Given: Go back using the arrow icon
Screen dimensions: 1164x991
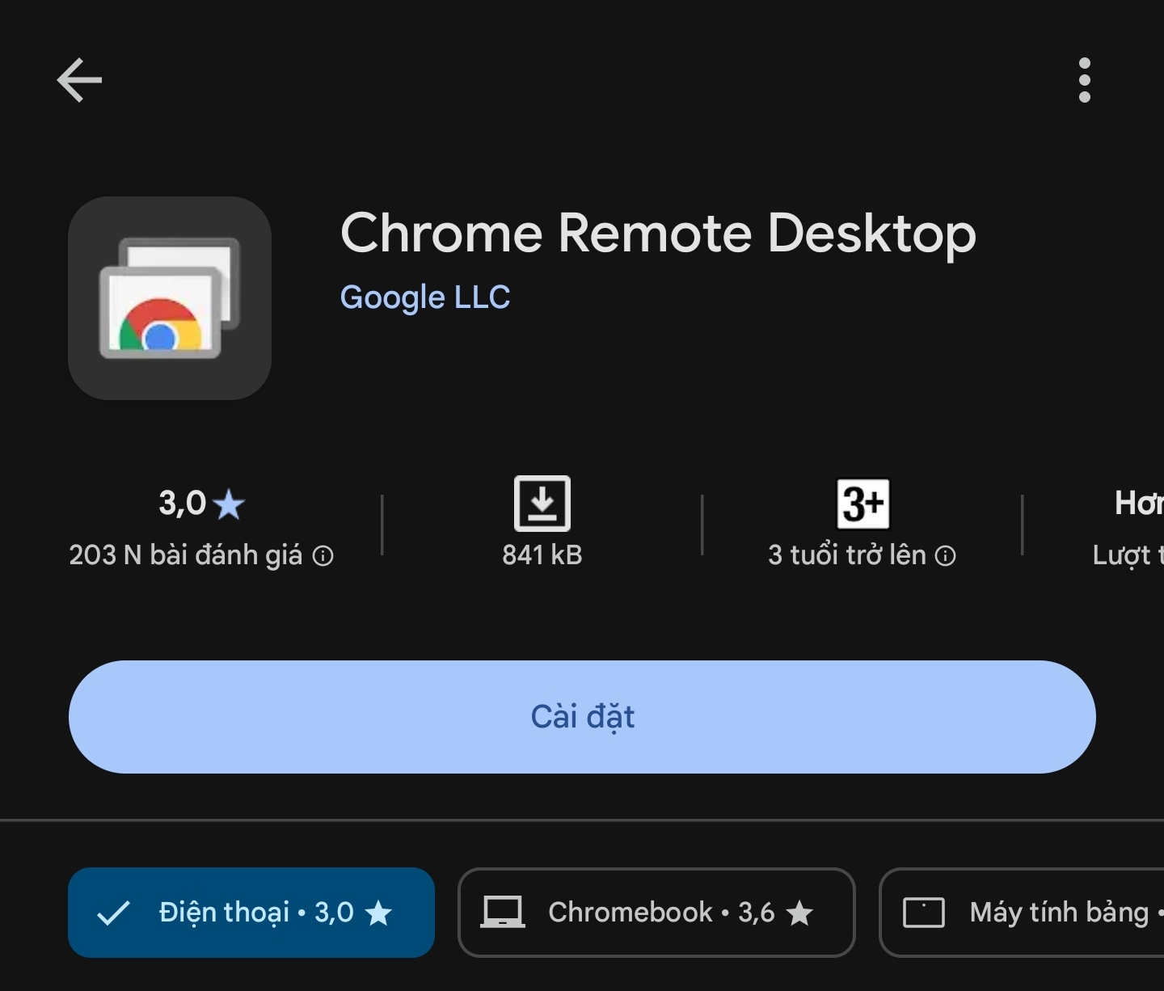Looking at the screenshot, I should (x=79, y=80).
